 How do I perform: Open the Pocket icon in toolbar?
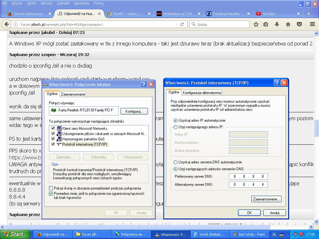pyautogui.click(x=299, y=24)
